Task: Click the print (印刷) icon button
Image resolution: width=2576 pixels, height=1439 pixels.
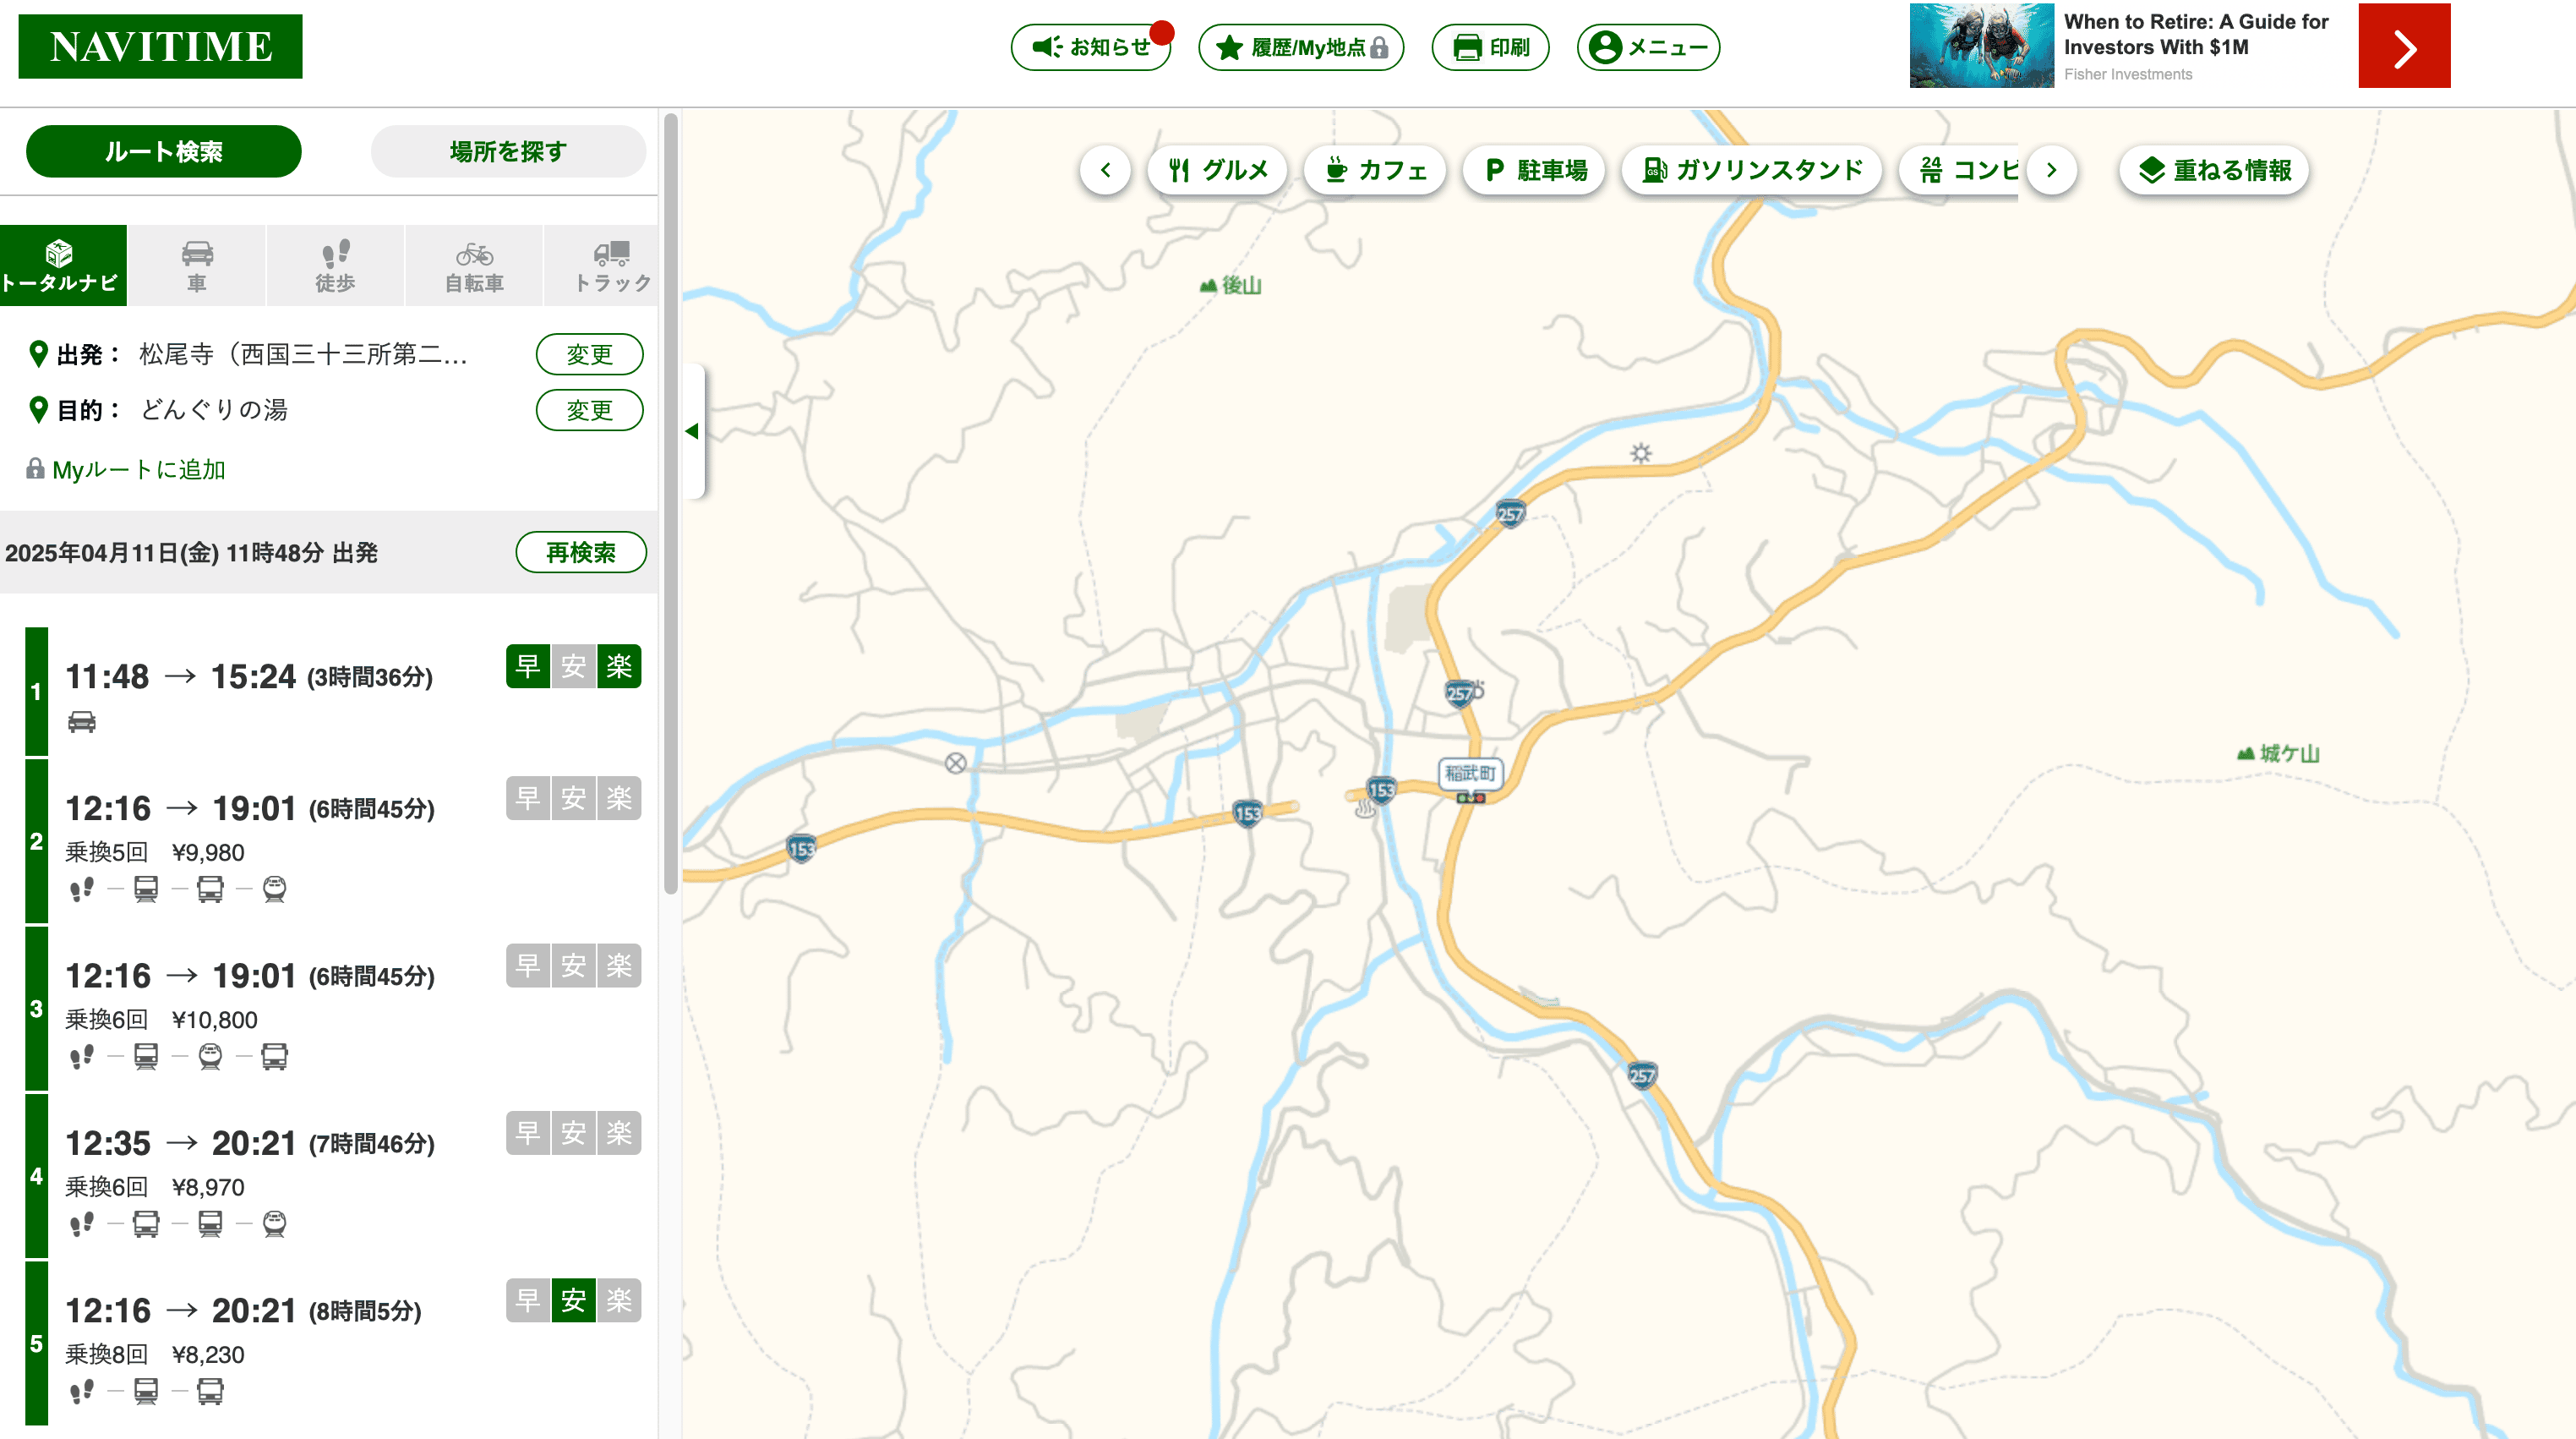Action: point(1490,47)
